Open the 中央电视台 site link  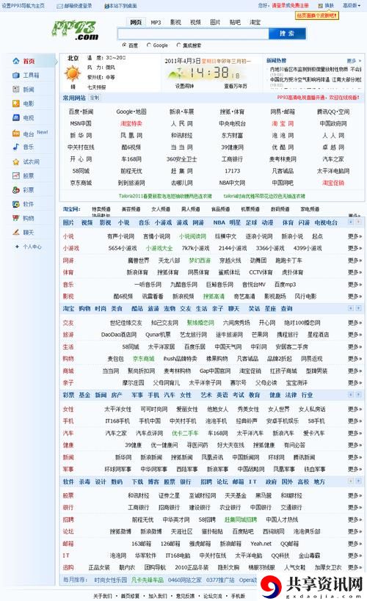click(233, 124)
